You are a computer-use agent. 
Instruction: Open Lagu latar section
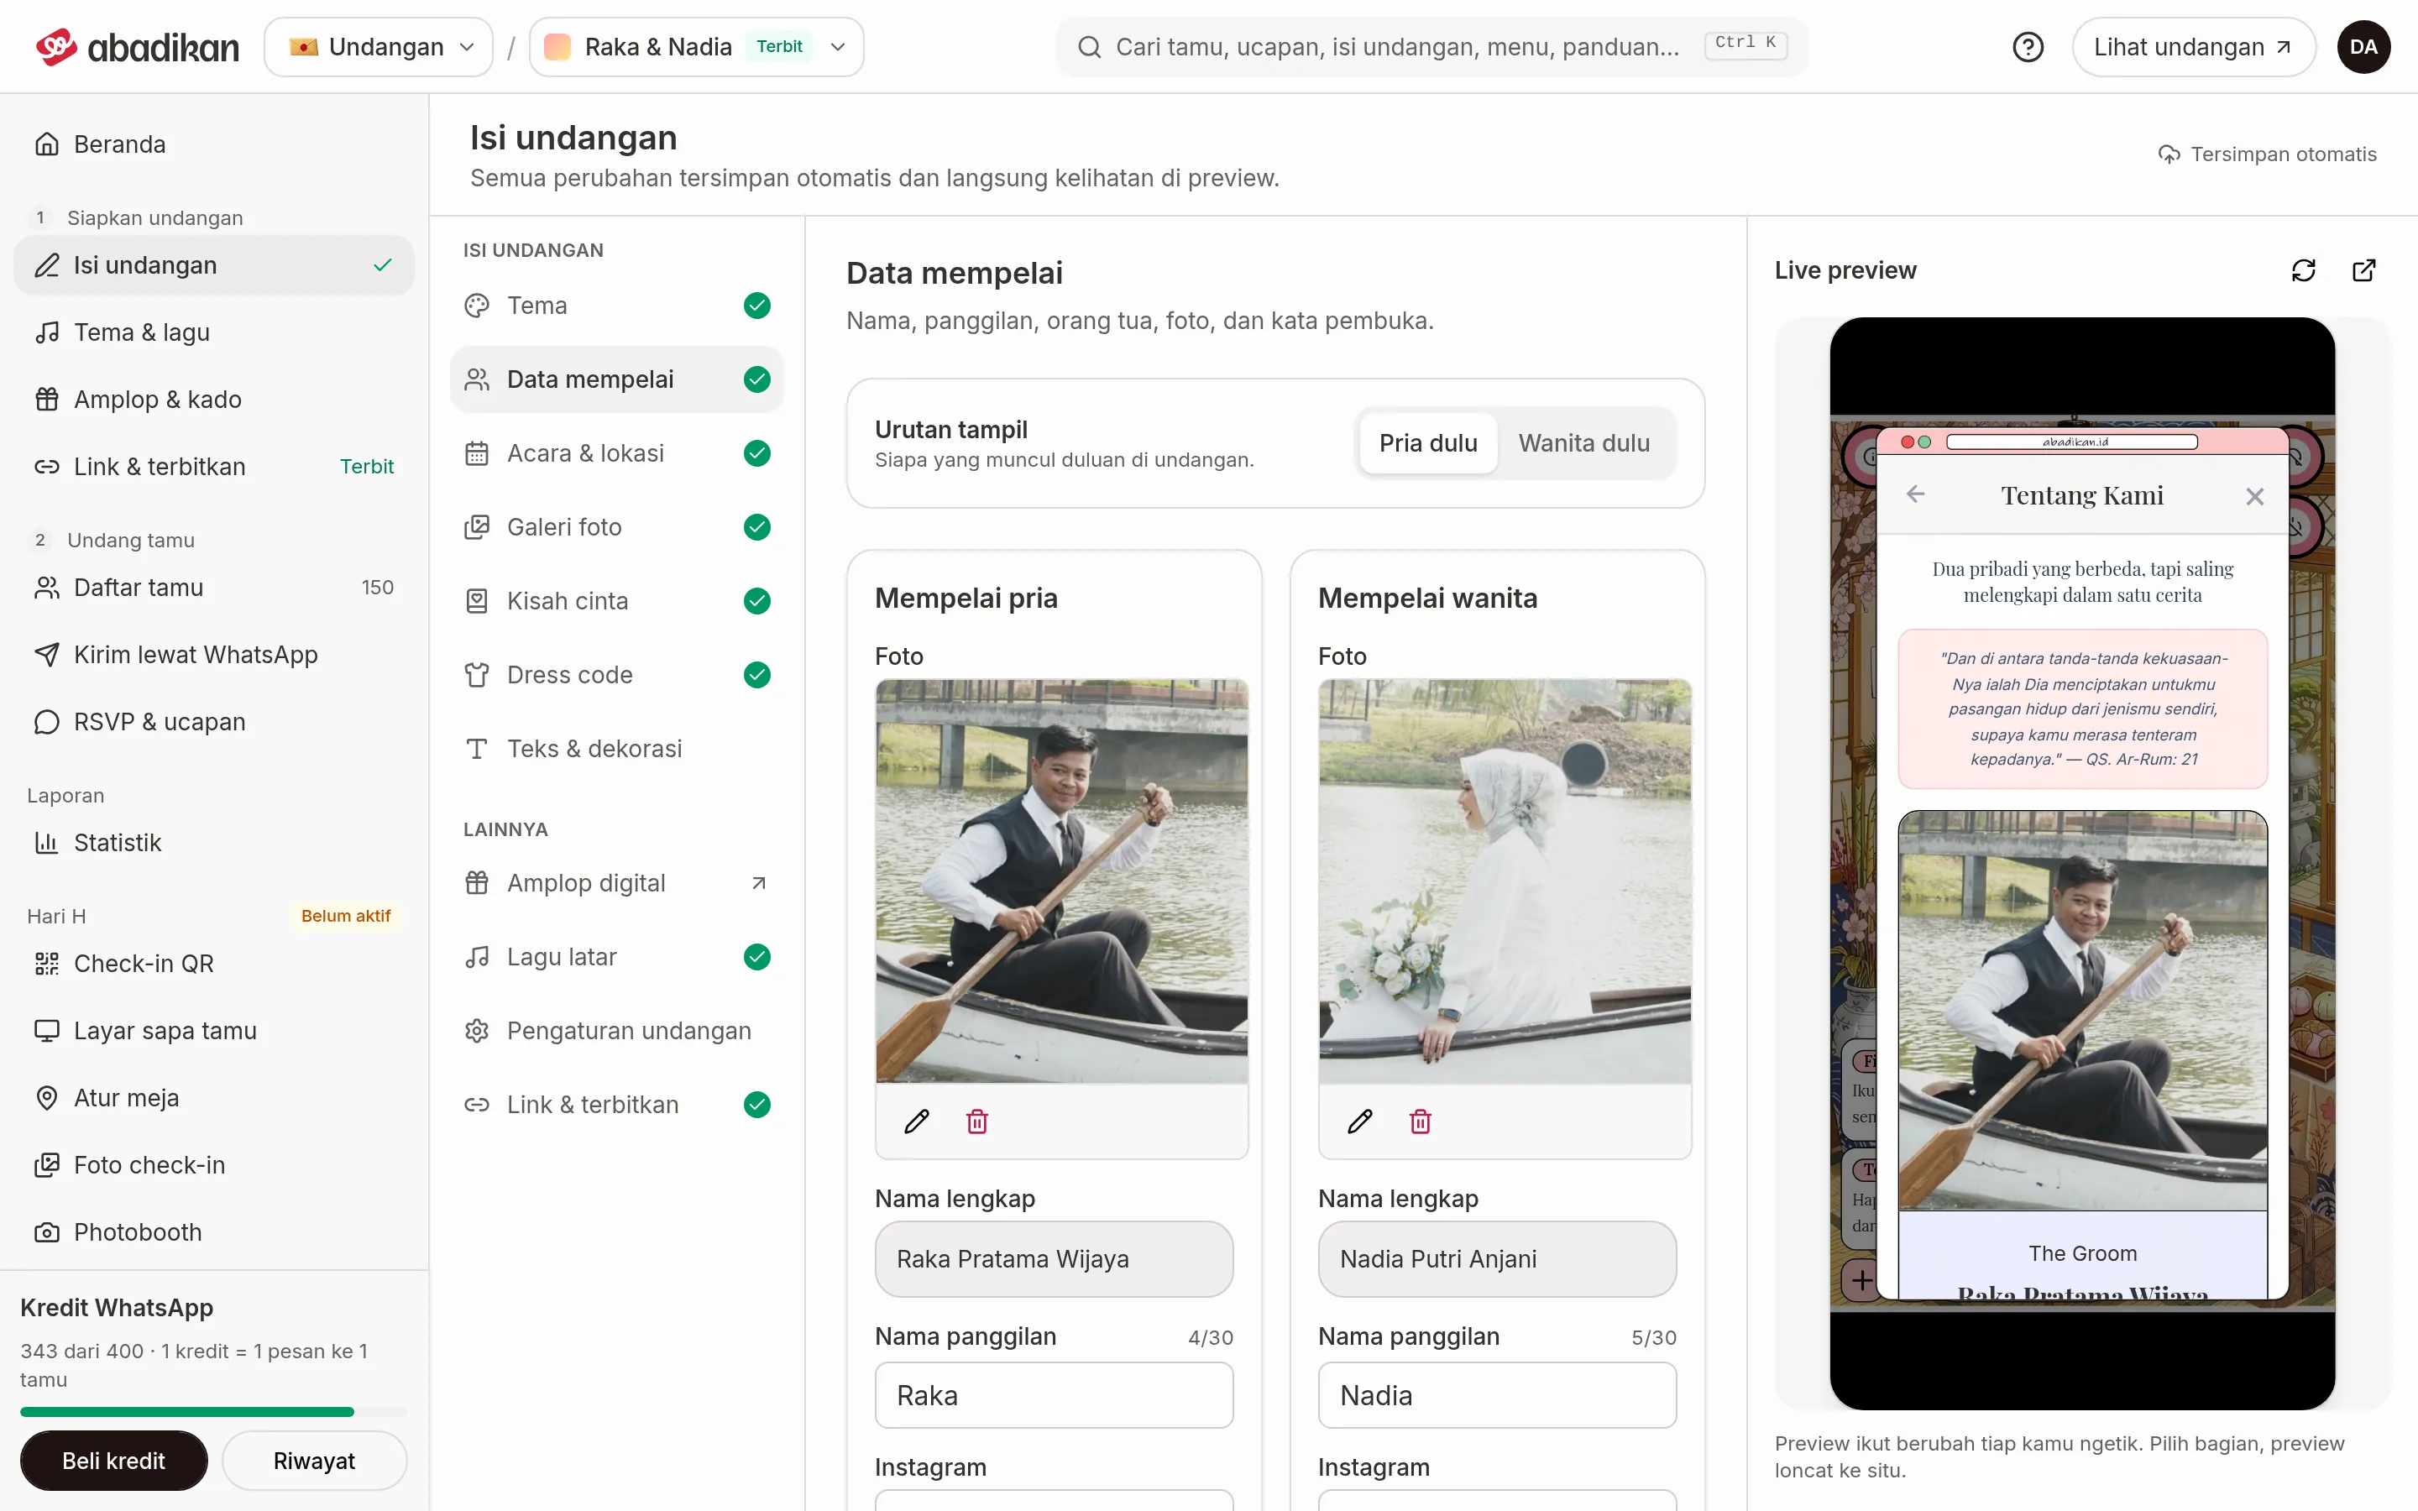[x=616, y=957]
